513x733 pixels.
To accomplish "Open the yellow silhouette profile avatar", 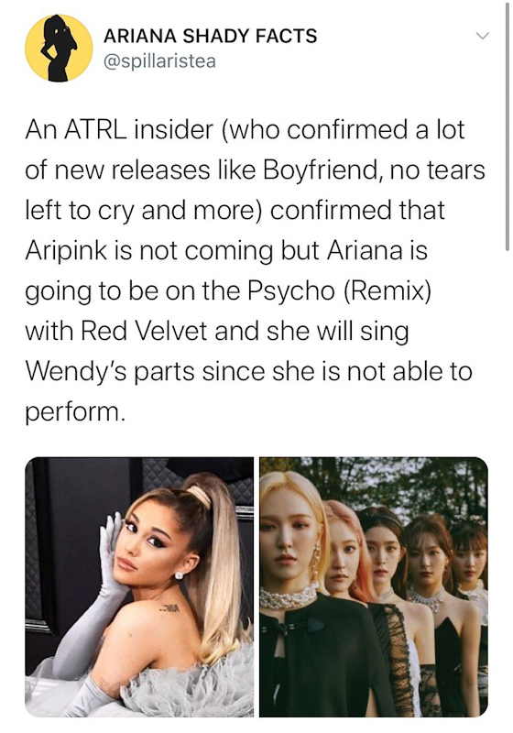I will pos(59,49).
